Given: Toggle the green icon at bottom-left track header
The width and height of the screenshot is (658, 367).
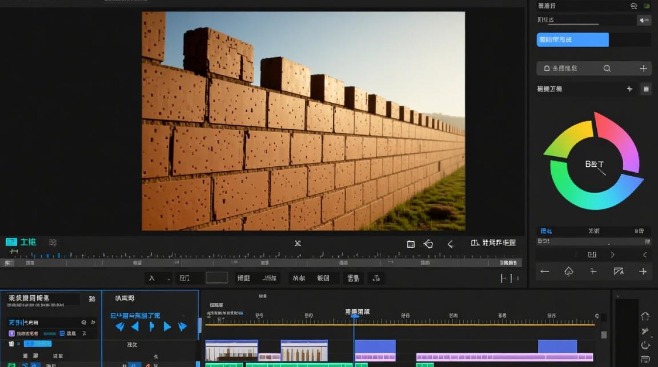Looking at the screenshot, I should pos(11,365).
